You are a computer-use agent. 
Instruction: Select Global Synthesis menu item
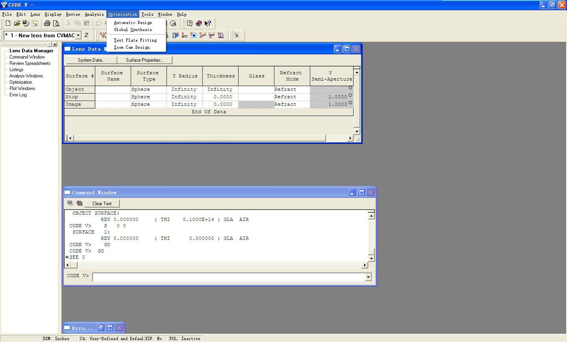click(x=133, y=30)
